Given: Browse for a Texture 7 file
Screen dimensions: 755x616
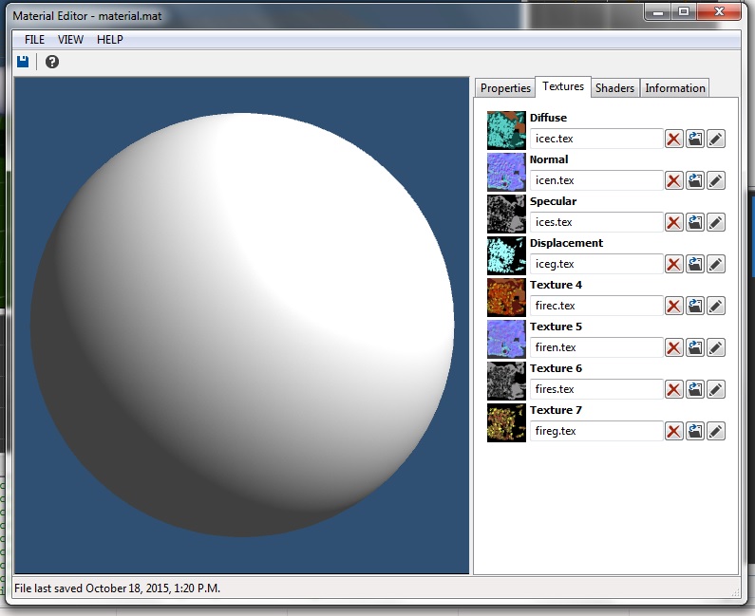Looking at the screenshot, I should click(x=695, y=431).
